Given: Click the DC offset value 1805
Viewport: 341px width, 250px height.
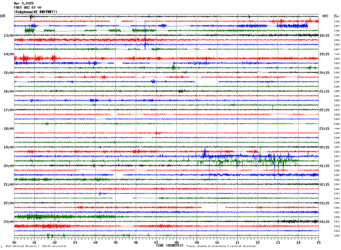Looking at the screenshot, I should coord(337,45).
